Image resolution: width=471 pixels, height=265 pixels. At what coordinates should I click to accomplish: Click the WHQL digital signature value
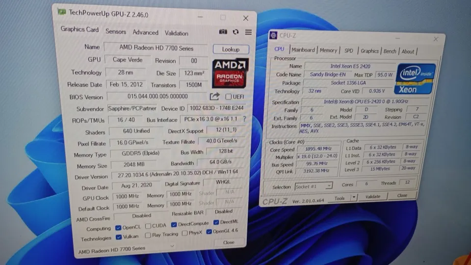[x=223, y=182]
